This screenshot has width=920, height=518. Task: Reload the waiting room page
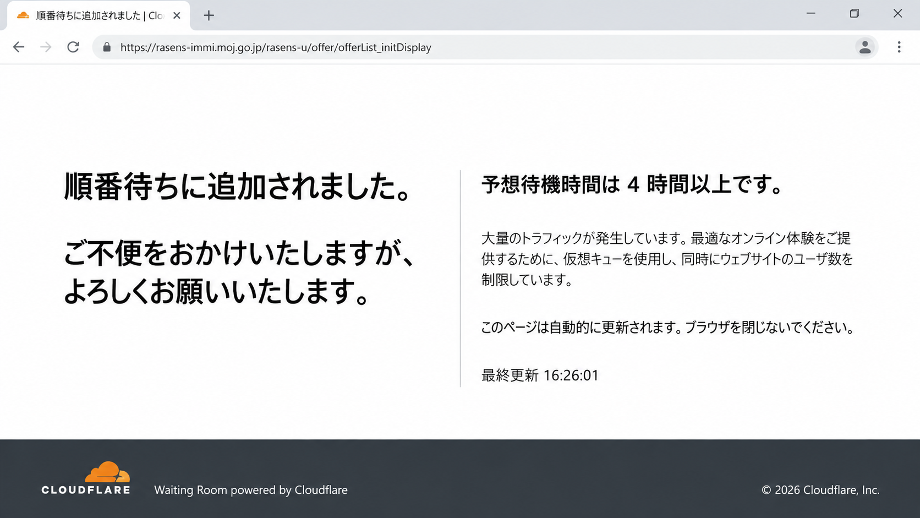(73, 47)
